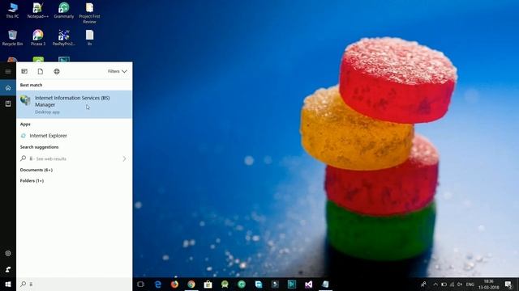The height and width of the screenshot is (291, 519).
Task: Open the Feedback icon in search sidebar
Action: (x=8, y=269)
